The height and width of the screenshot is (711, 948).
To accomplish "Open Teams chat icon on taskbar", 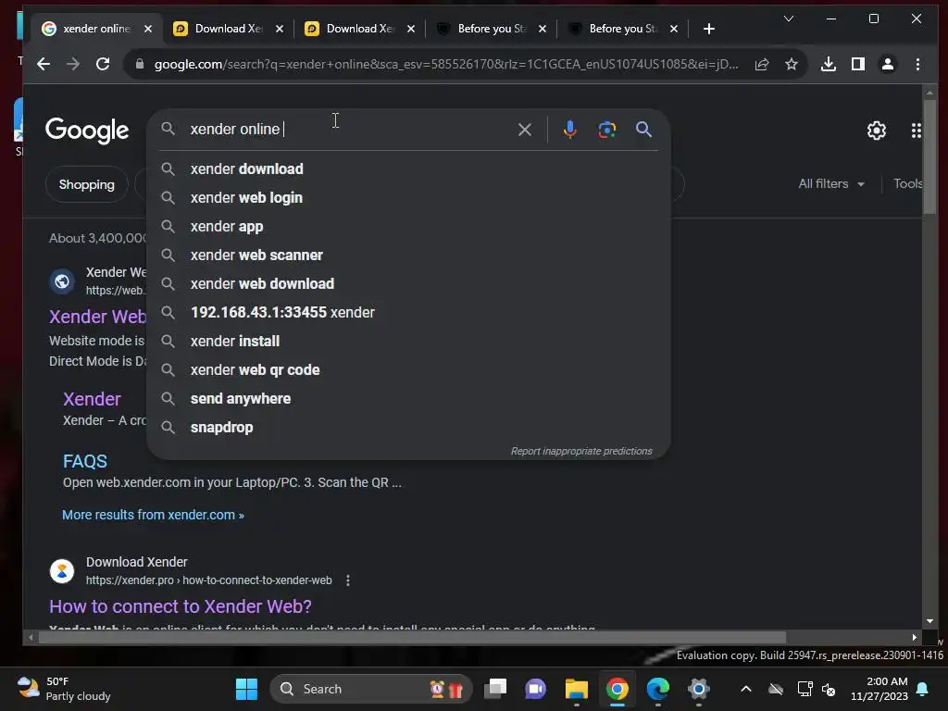I will [535, 689].
